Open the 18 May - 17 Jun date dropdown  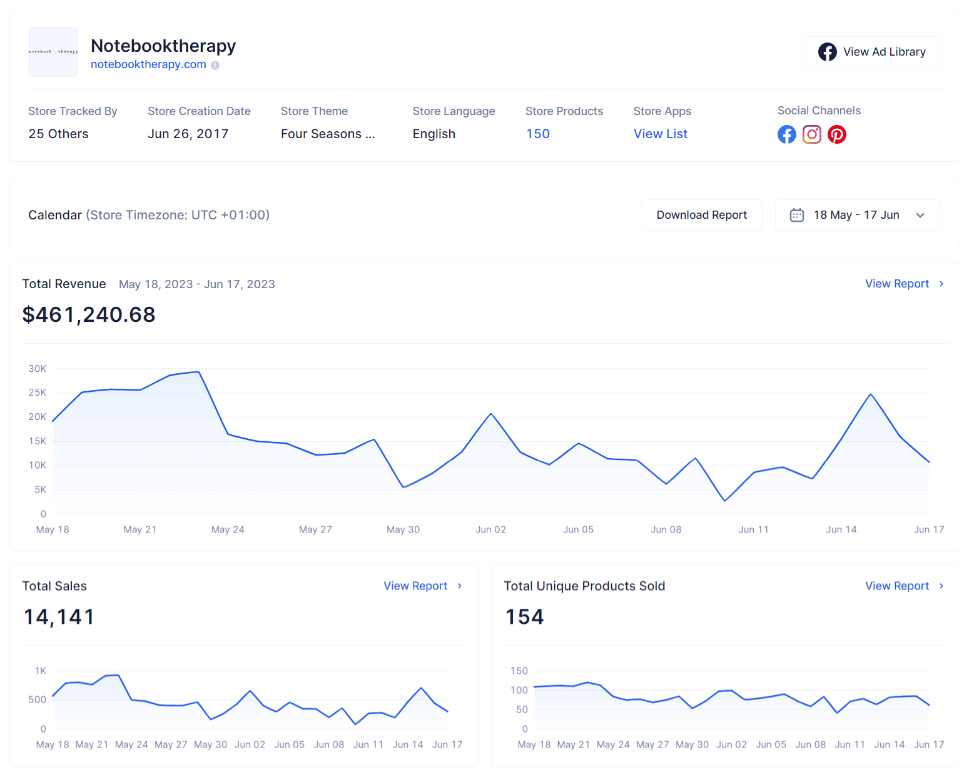pos(858,214)
